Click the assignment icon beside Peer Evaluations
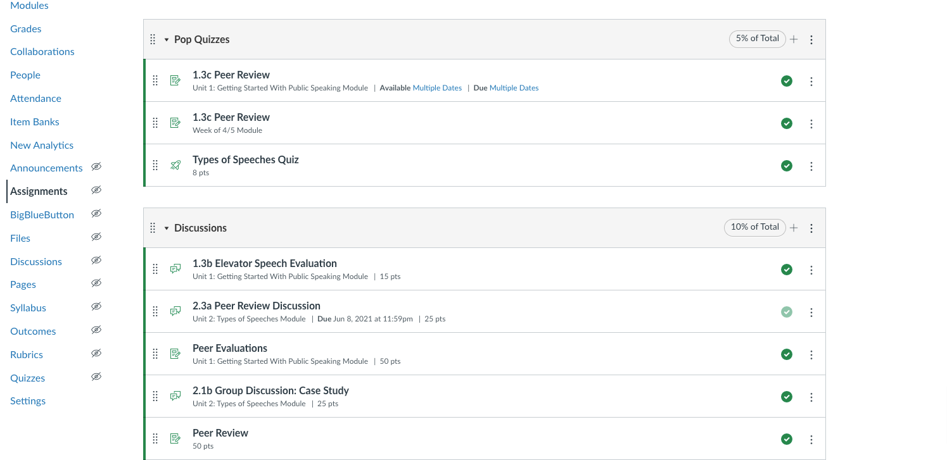947x460 pixels. (175, 354)
